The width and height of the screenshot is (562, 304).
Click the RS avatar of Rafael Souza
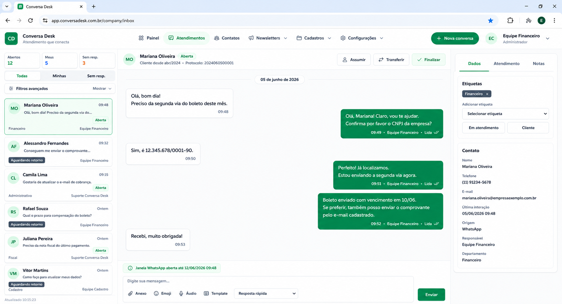tap(13, 212)
